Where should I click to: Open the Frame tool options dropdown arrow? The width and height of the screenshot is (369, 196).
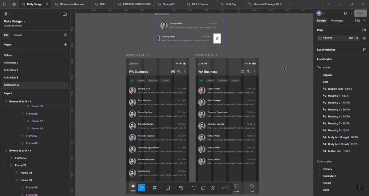point(160,188)
